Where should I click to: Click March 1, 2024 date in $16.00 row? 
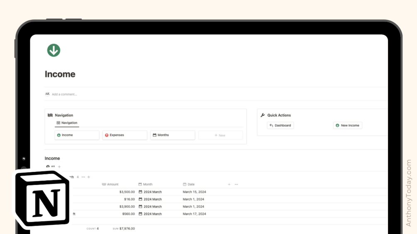click(x=193, y=199)
